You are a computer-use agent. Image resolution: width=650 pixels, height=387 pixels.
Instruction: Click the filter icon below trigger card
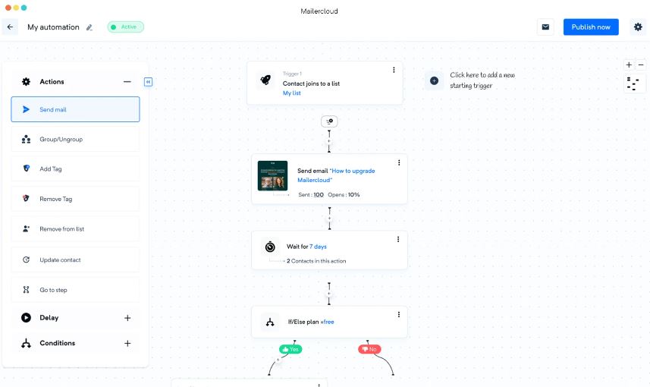tap(329, 121)
